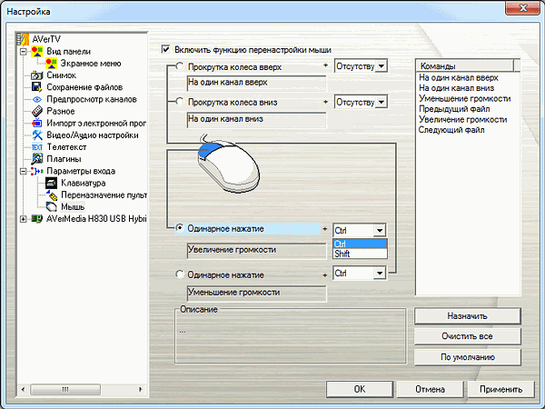545x409 pixels.
Task: Open modifier dropdown beside Прокрутка колеса вверх
Action: (x=381, y=66)
